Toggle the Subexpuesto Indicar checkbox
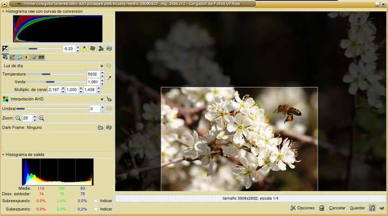 point(96,209)
